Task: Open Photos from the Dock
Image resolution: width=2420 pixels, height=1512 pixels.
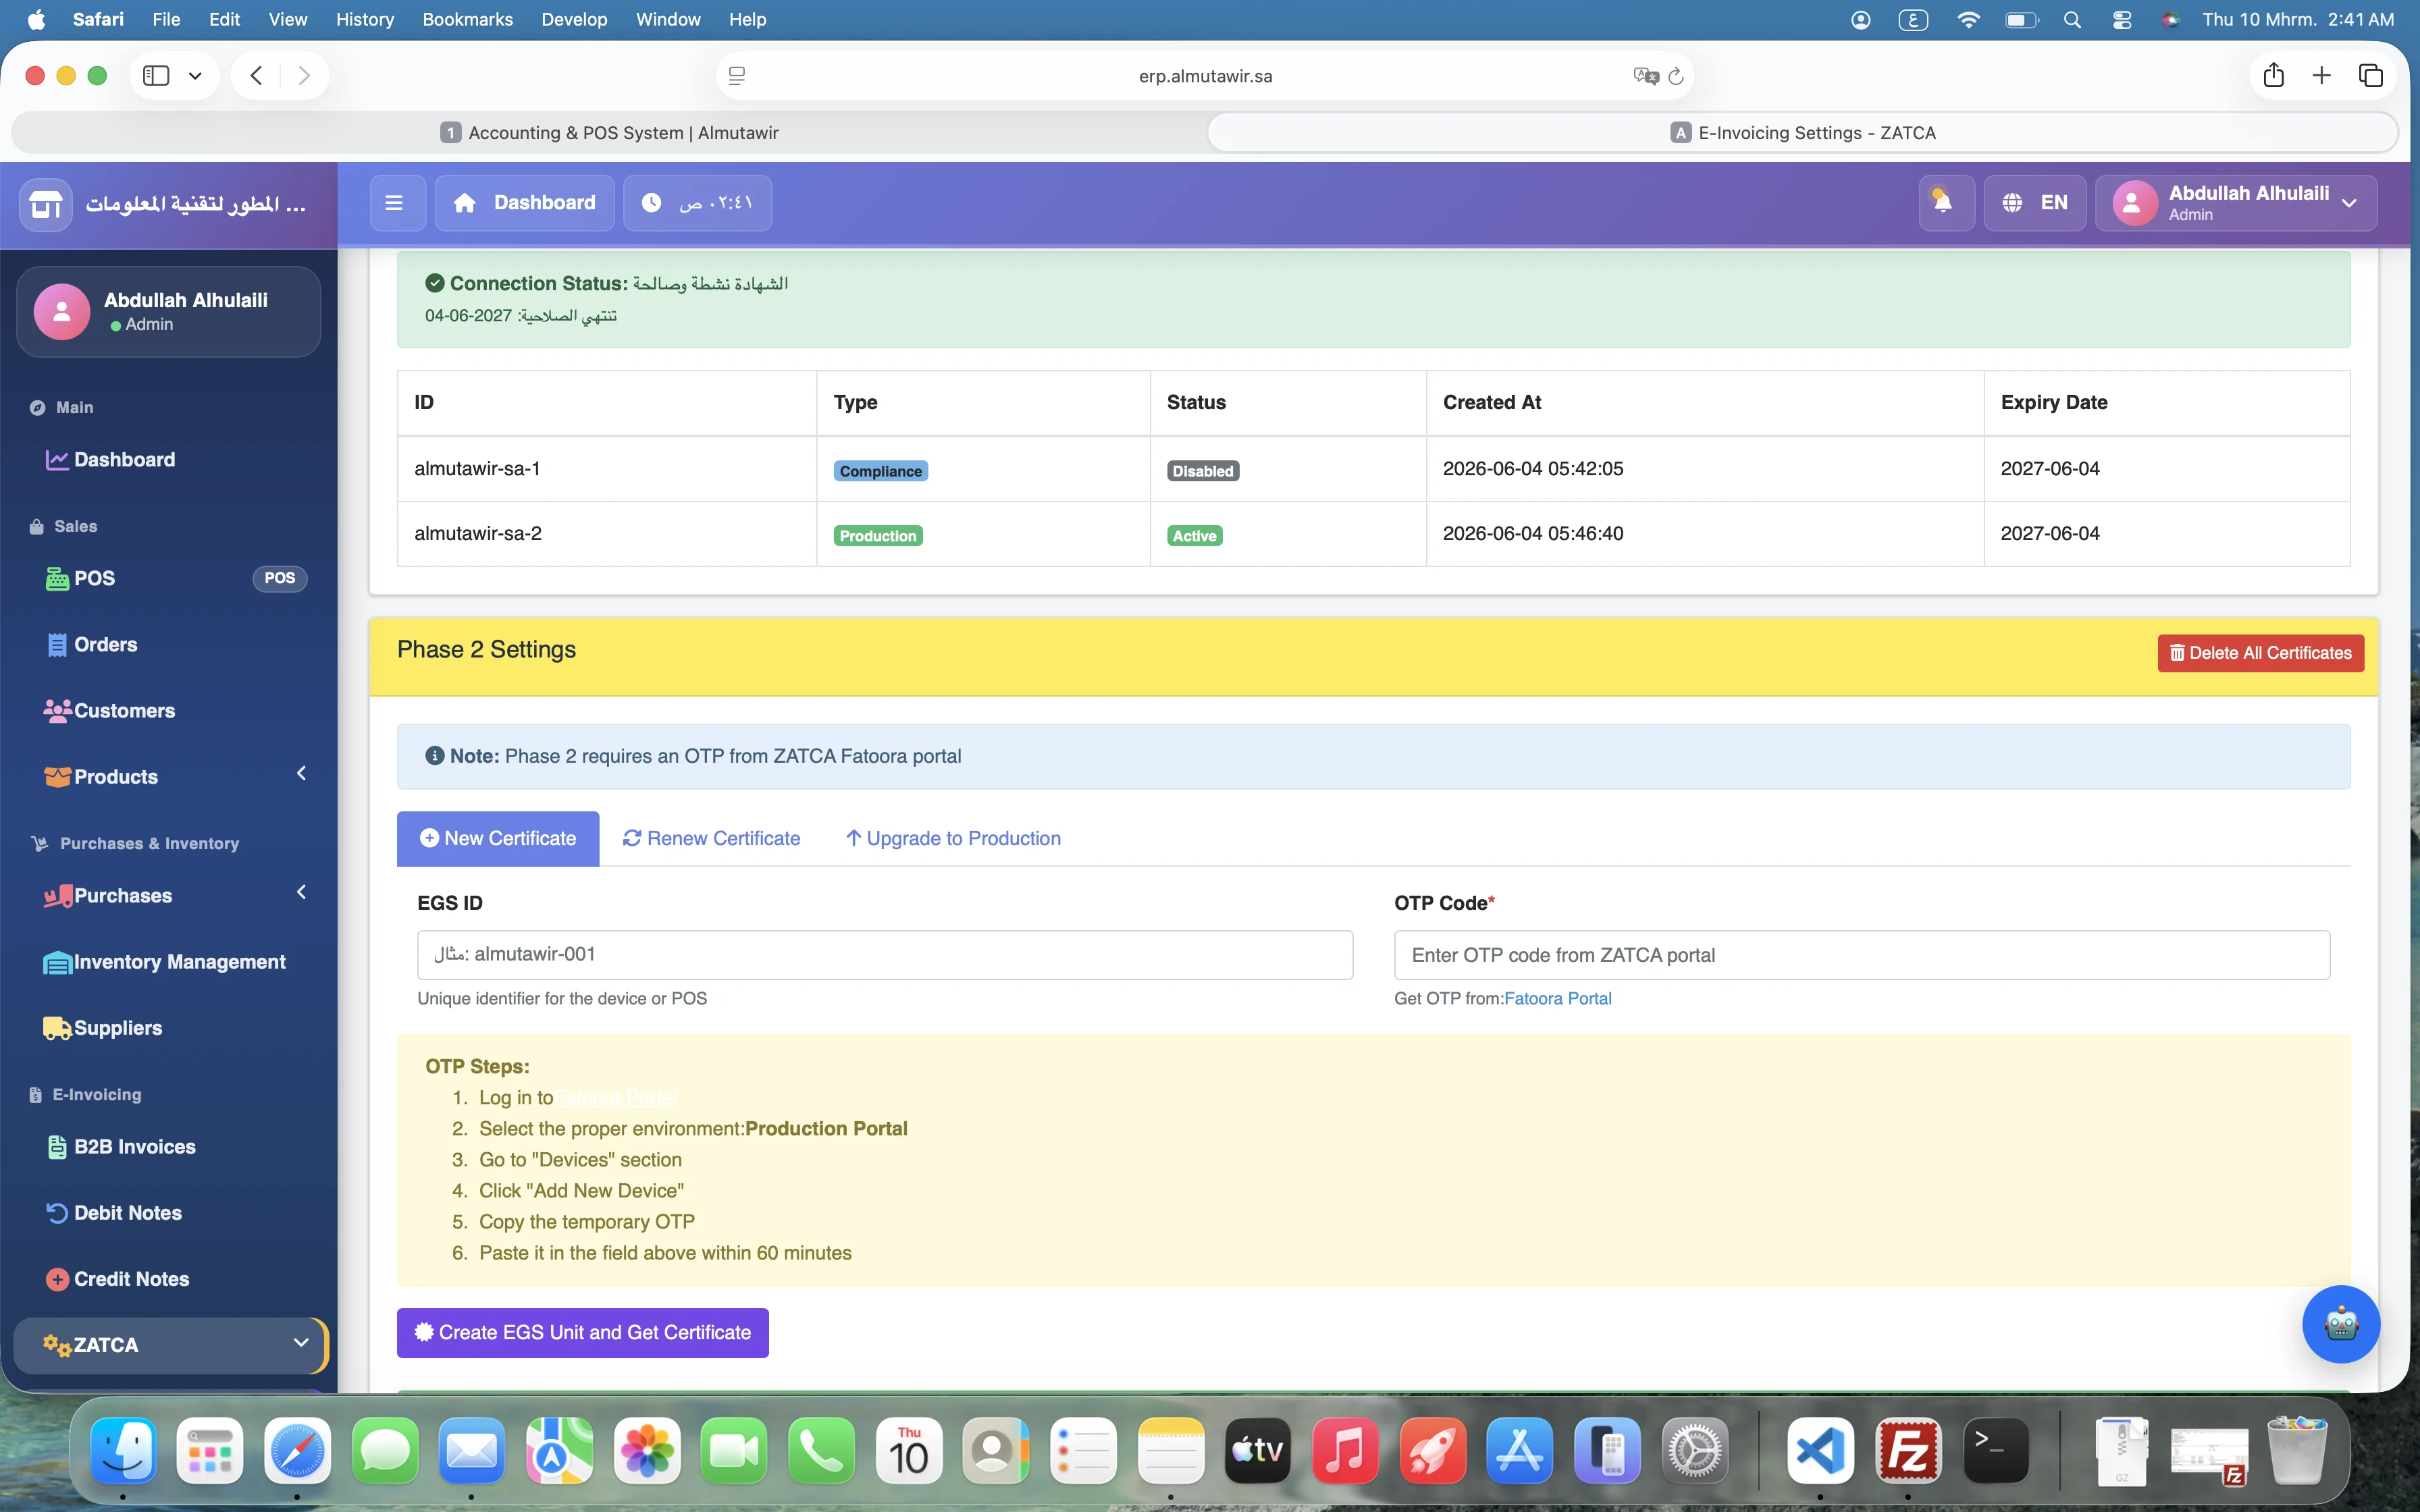Action: click(647, 1450)
